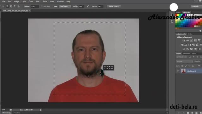Select the New selection mode icon

pyautogui.click(x=7, y=6)
